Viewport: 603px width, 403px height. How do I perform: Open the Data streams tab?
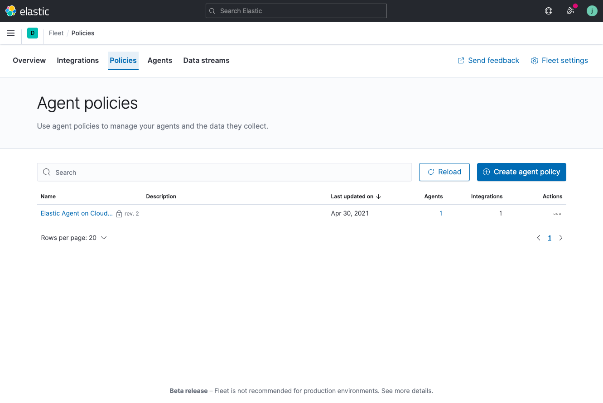click(x=206, y=60)
